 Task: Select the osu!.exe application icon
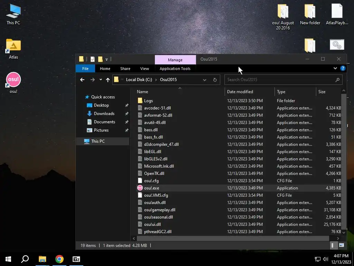140,188
